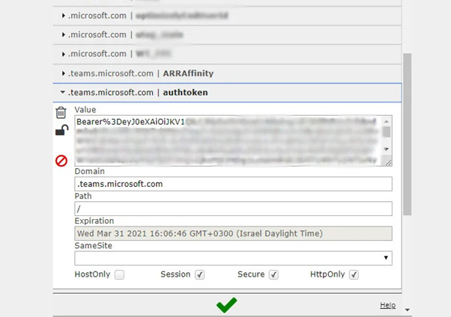Click the scroll up arrow in Value box
This screenshot has width=451, height=317.
387,121
